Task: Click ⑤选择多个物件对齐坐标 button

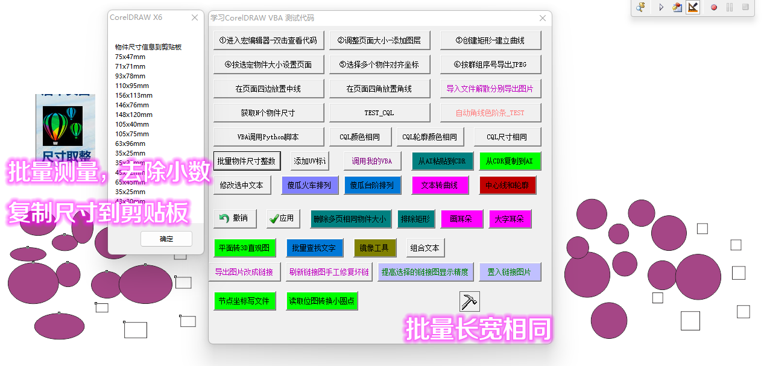Action: point(380,65)
